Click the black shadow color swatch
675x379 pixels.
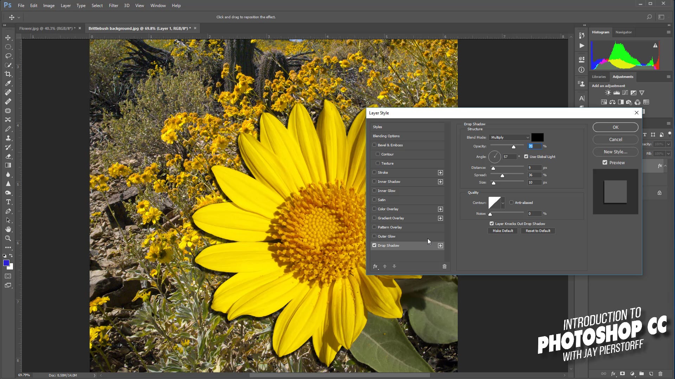[x=537, y=138]
